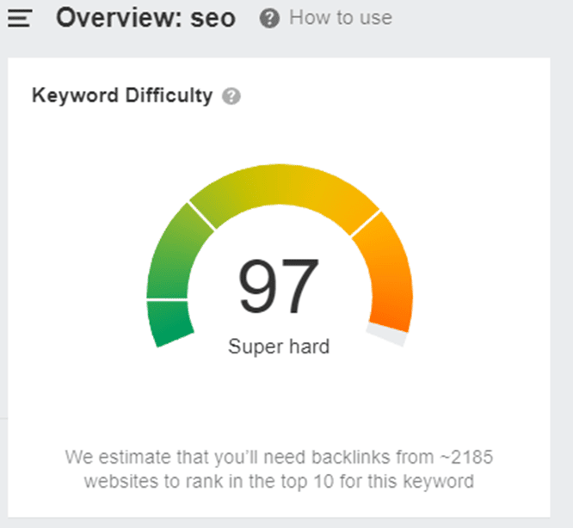The width and height of the screenshot is (573, 528).
Task: Click the 97 difficulty score
Action: coord(278,287)
